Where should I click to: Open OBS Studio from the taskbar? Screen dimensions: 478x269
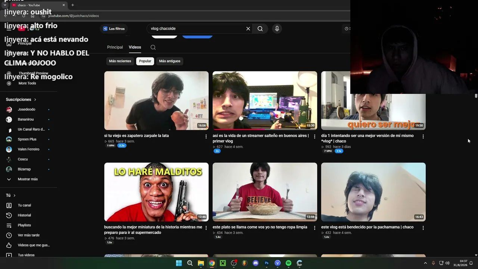coord(234,263)
